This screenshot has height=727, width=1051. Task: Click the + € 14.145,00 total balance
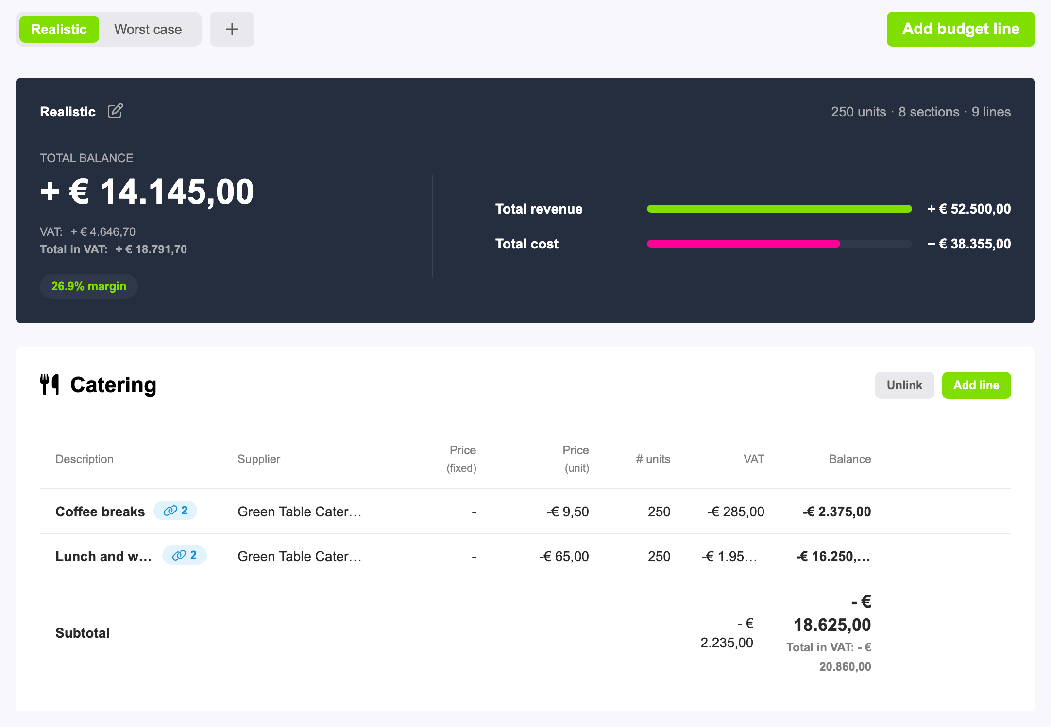pyautogui.click(x=147, y=192)
